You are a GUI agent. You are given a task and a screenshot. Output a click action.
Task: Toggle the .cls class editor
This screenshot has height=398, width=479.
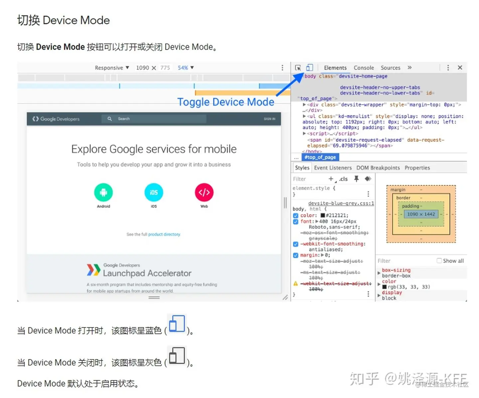coord(343,179)
